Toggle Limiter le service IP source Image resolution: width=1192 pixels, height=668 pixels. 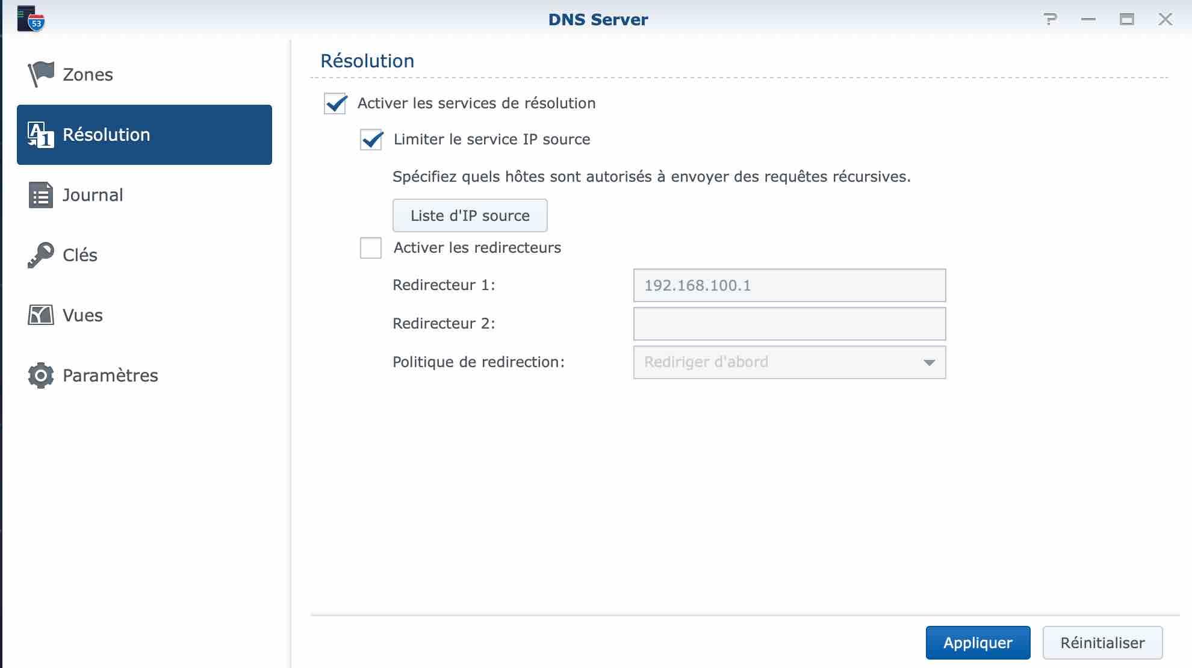click(371, 140)
